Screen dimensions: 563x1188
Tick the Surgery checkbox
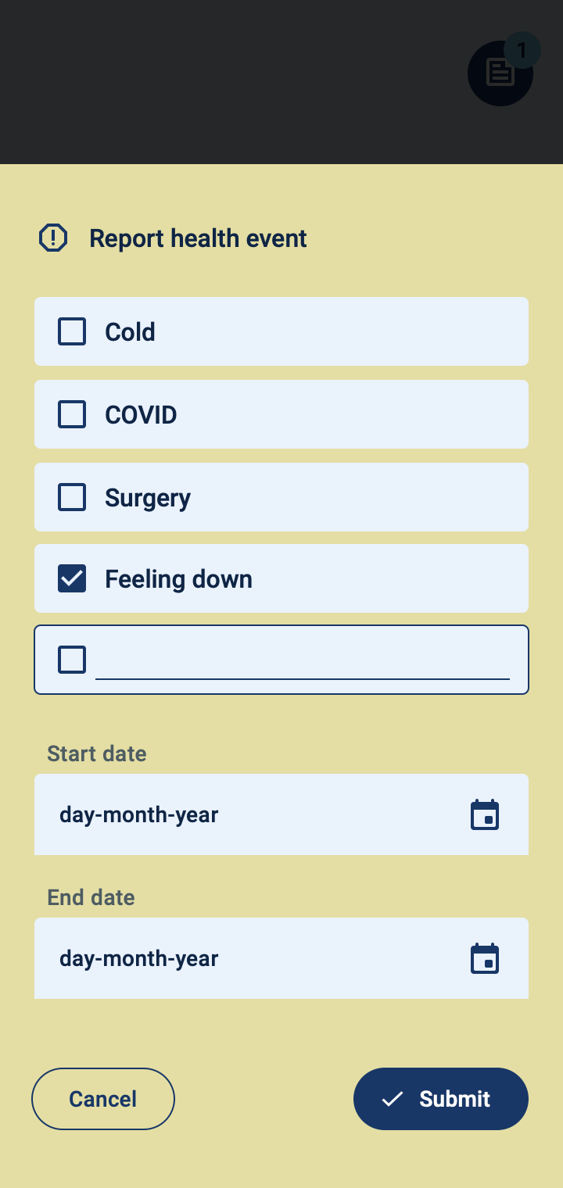72,497
